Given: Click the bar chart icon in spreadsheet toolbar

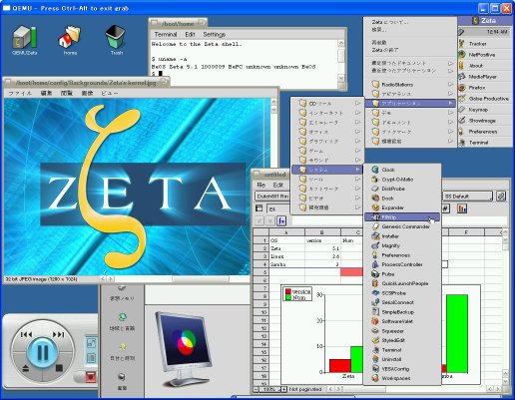Looking at the screenshot, I should [x=462, y=208].
